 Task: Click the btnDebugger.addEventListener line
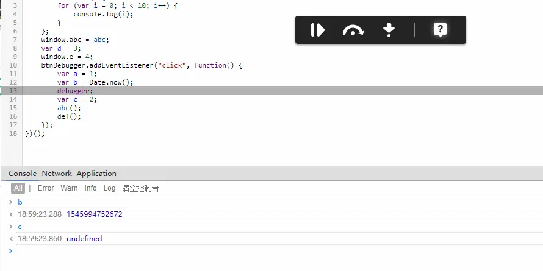point(142,65)
